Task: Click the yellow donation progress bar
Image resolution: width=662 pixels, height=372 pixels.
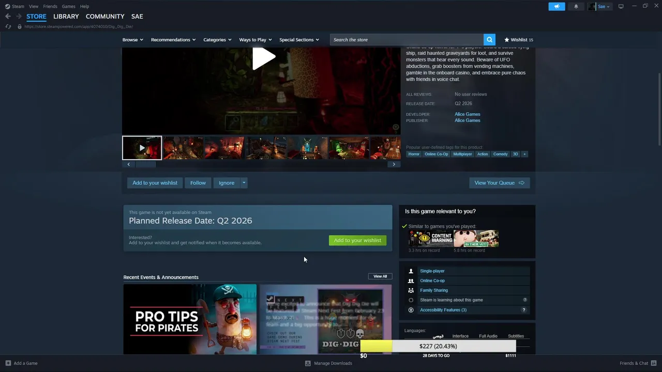Action: click(376, 346)
